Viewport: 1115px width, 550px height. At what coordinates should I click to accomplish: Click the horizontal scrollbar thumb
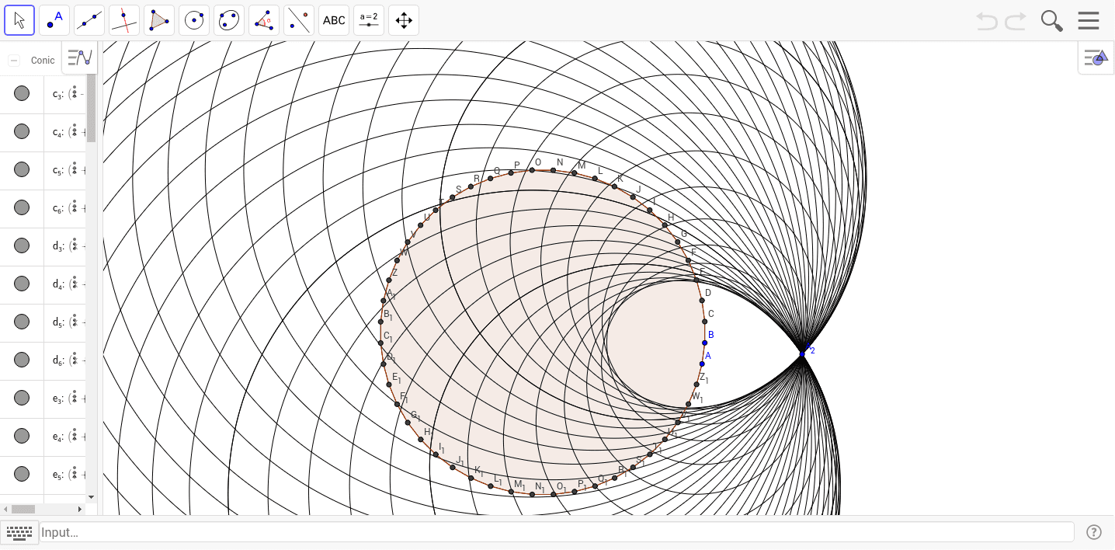tap(23, 509)
